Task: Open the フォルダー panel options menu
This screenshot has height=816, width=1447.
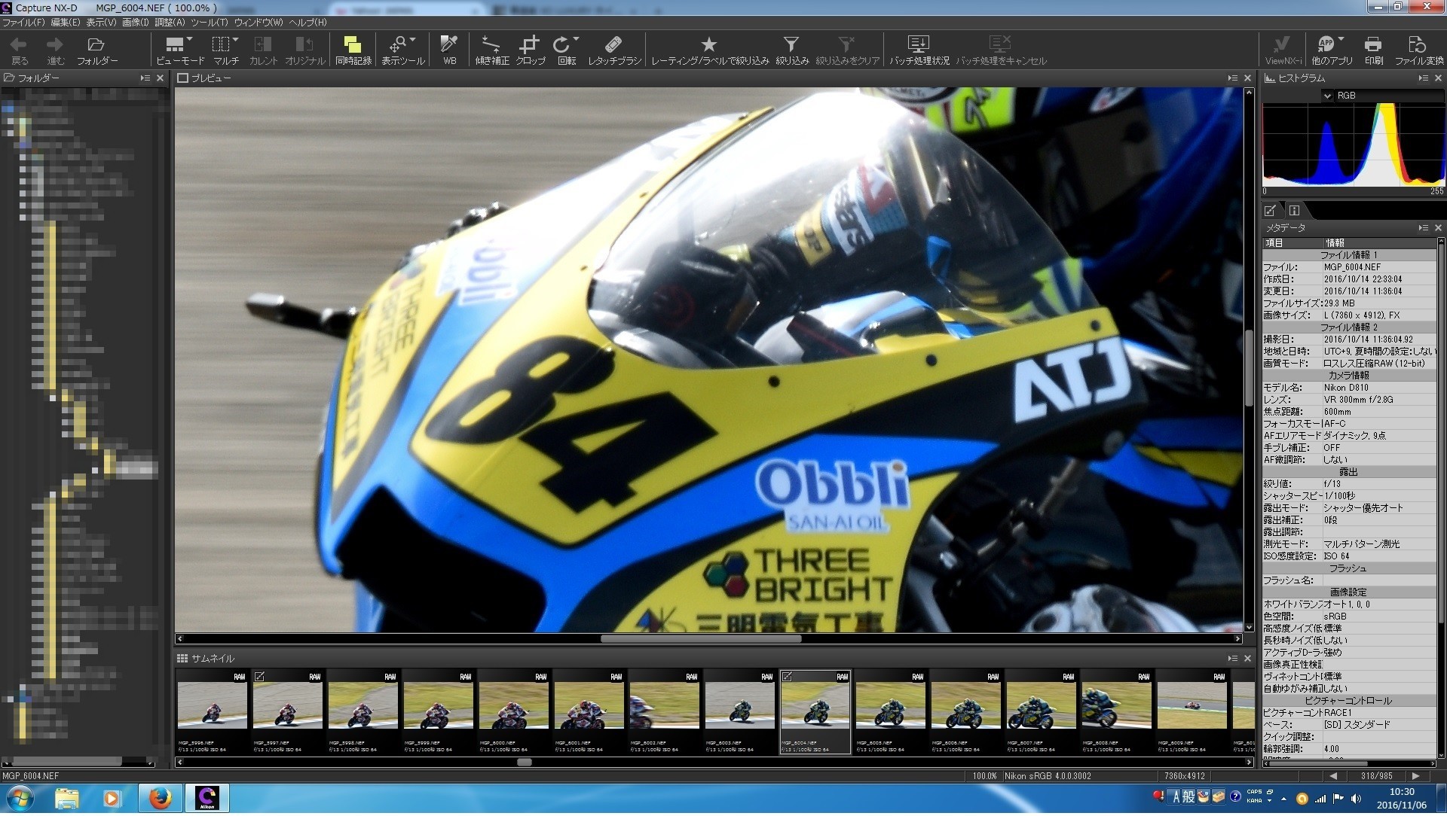Action: [x=145, y=78]
